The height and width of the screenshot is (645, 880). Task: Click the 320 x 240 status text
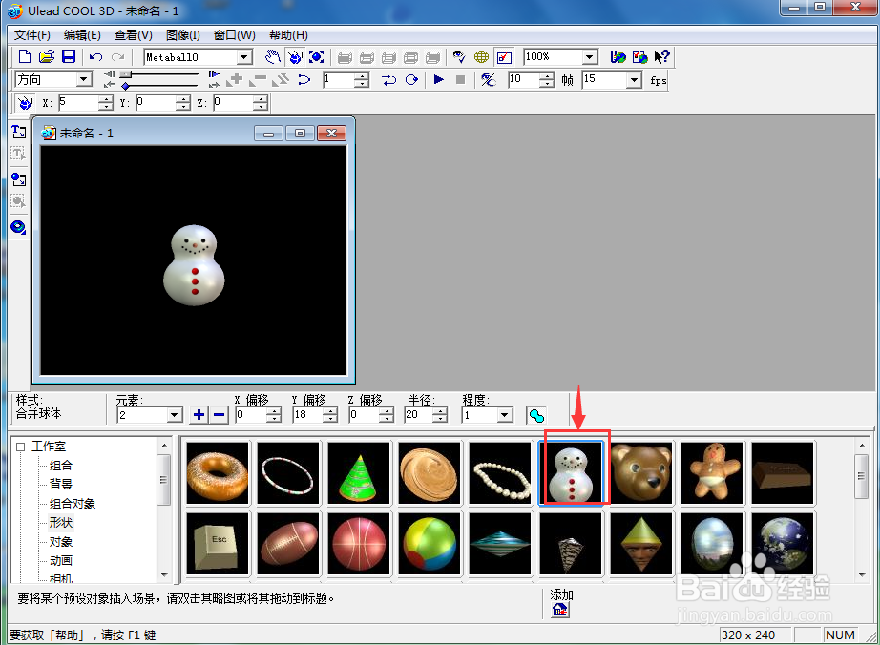pyautogui.click(x=748, y=635)
